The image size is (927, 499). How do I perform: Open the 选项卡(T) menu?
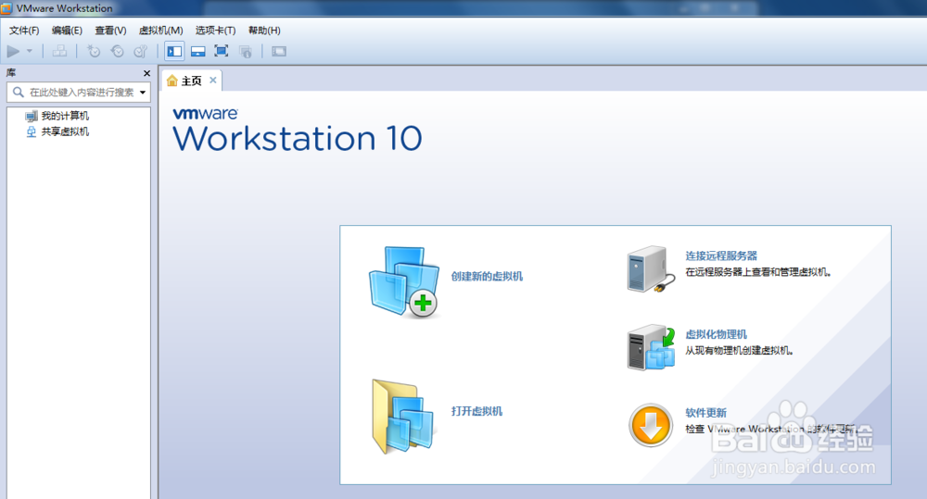(215, 31)
